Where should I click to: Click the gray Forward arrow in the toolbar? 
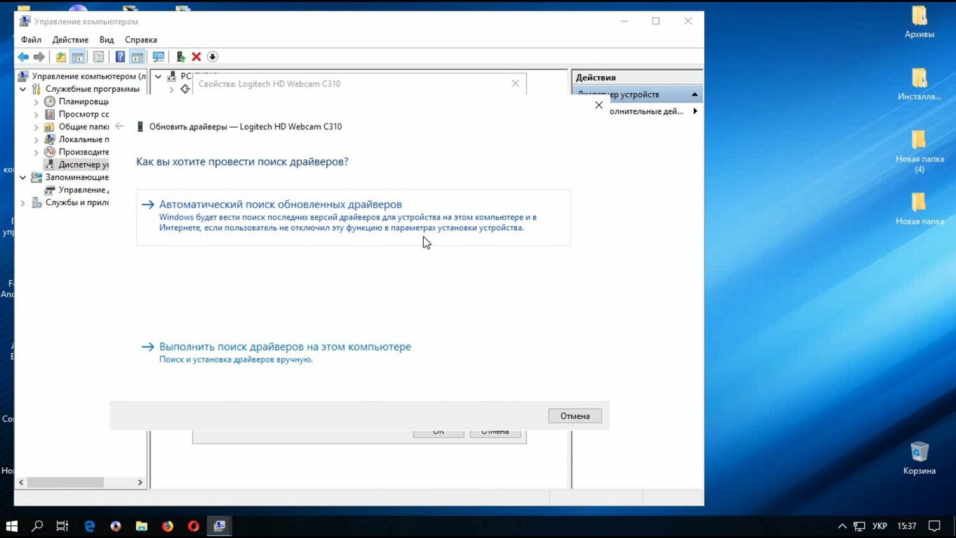click(x=39, y=57)
